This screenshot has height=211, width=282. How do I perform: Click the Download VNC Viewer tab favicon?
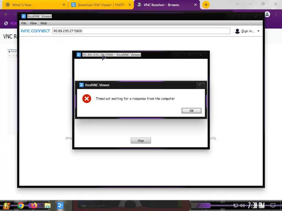(73, 5)
